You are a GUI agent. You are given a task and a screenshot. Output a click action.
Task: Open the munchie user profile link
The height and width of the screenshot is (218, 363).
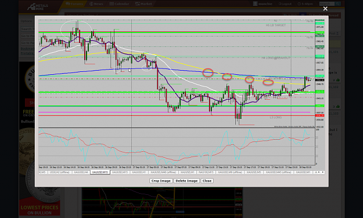click(263, 3)
